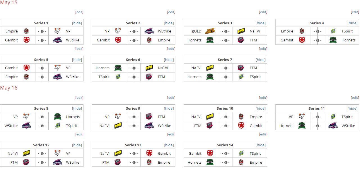Open info icon for Gambit vs WStrike Series 1
The width and height of the screenshot is (364, 169).
pyautogui.click(x=42, y=40)
